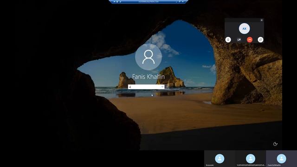297x167 pixels.
Task: Reveal password with the eye icon
Action: coord(162,87)
